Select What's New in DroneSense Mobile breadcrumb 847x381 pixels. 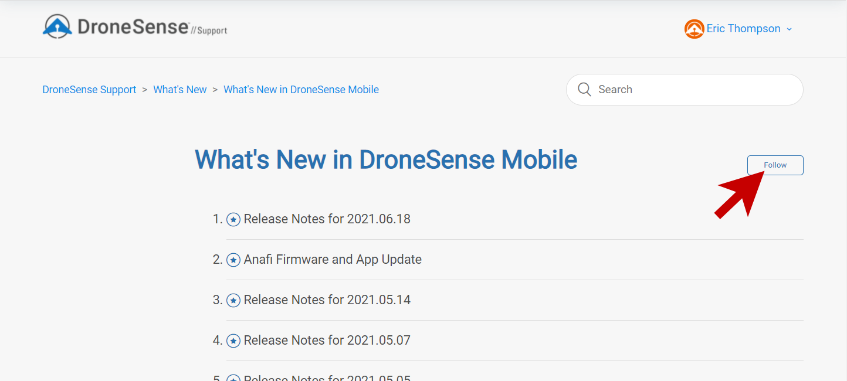tap(301, 90)
